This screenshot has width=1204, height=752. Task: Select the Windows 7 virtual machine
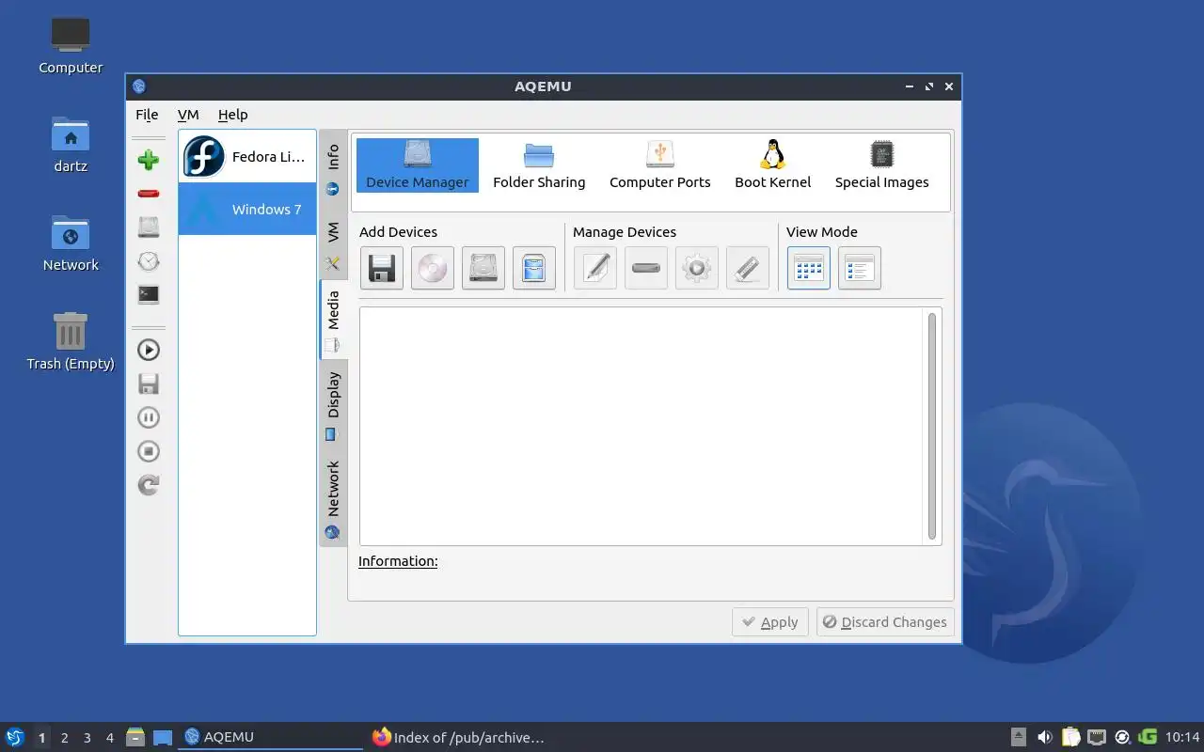pyautogui.click(x=247, y=209)
